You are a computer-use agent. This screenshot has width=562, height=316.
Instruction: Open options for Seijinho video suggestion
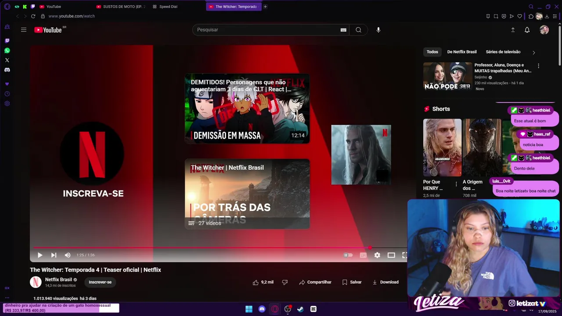pos(539,66)
